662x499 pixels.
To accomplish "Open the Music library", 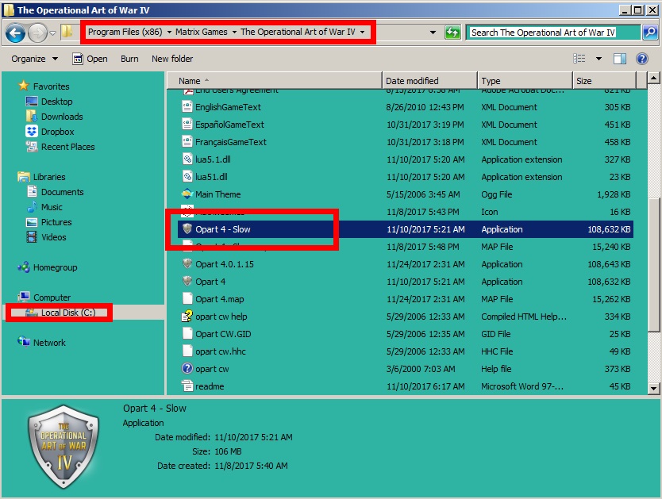I will 52,208.
